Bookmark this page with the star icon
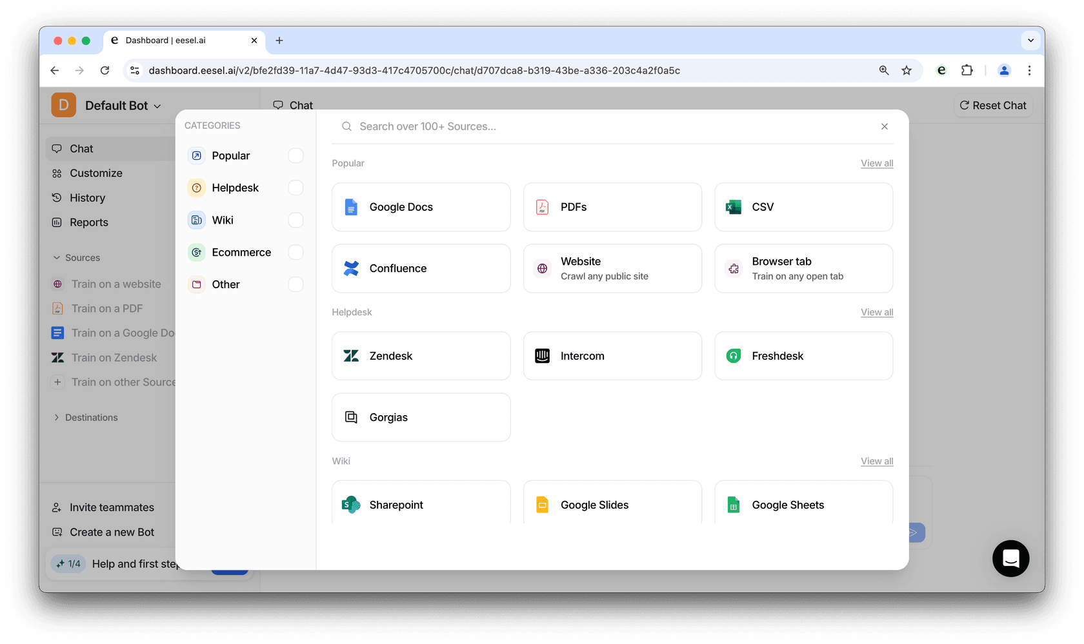Image resolution: width=1084 pixels, height=644 pixels. click(x=907, y=70)
